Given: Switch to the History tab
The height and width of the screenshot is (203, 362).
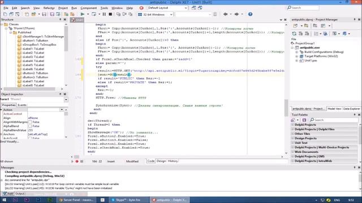Looking at the screenshot, I should (173, 161).
